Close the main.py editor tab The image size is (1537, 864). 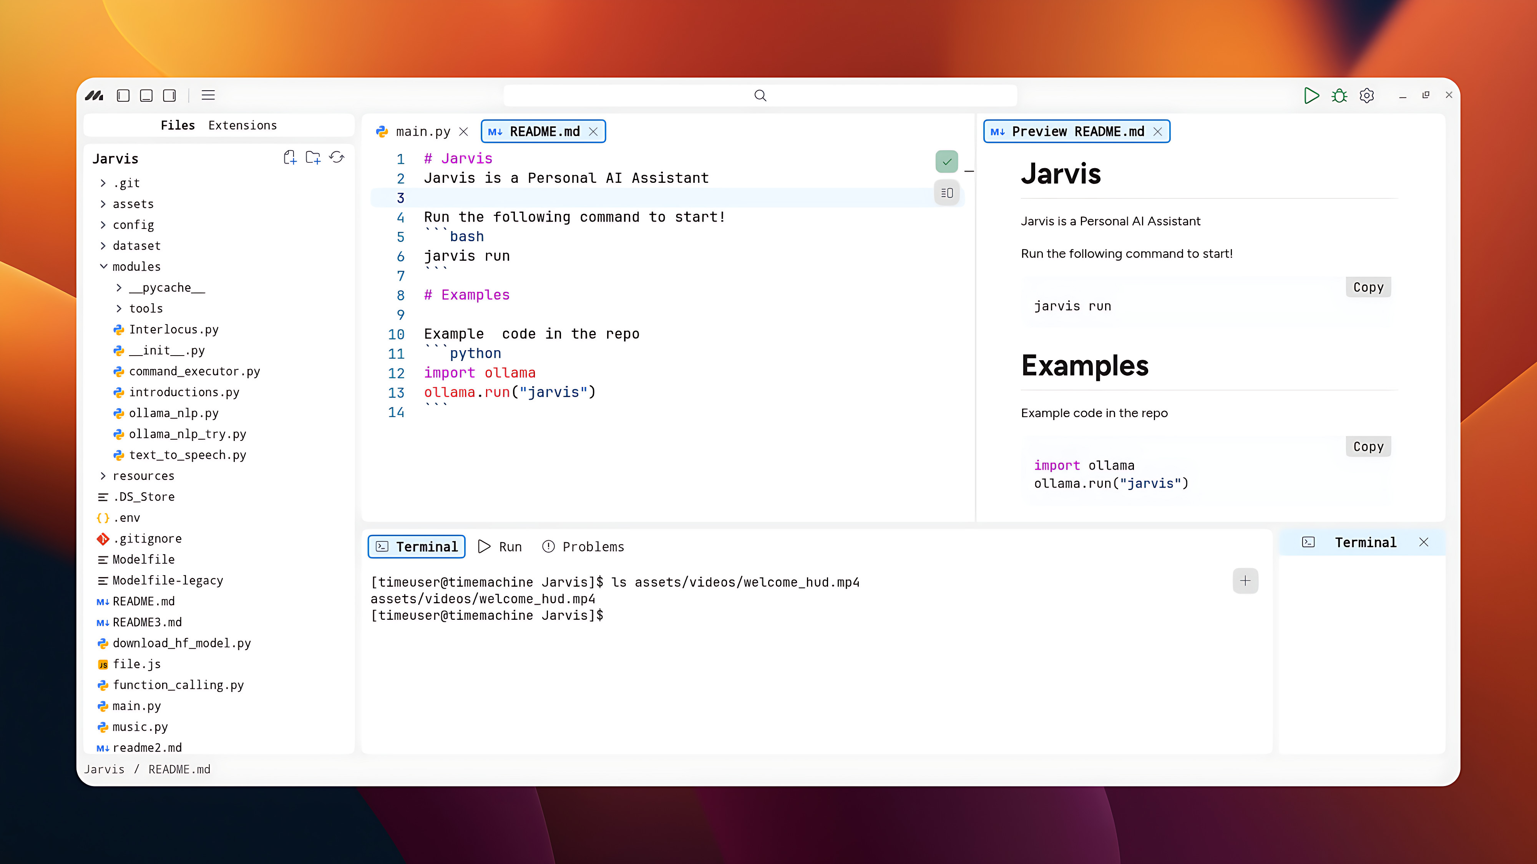[464, 132]
